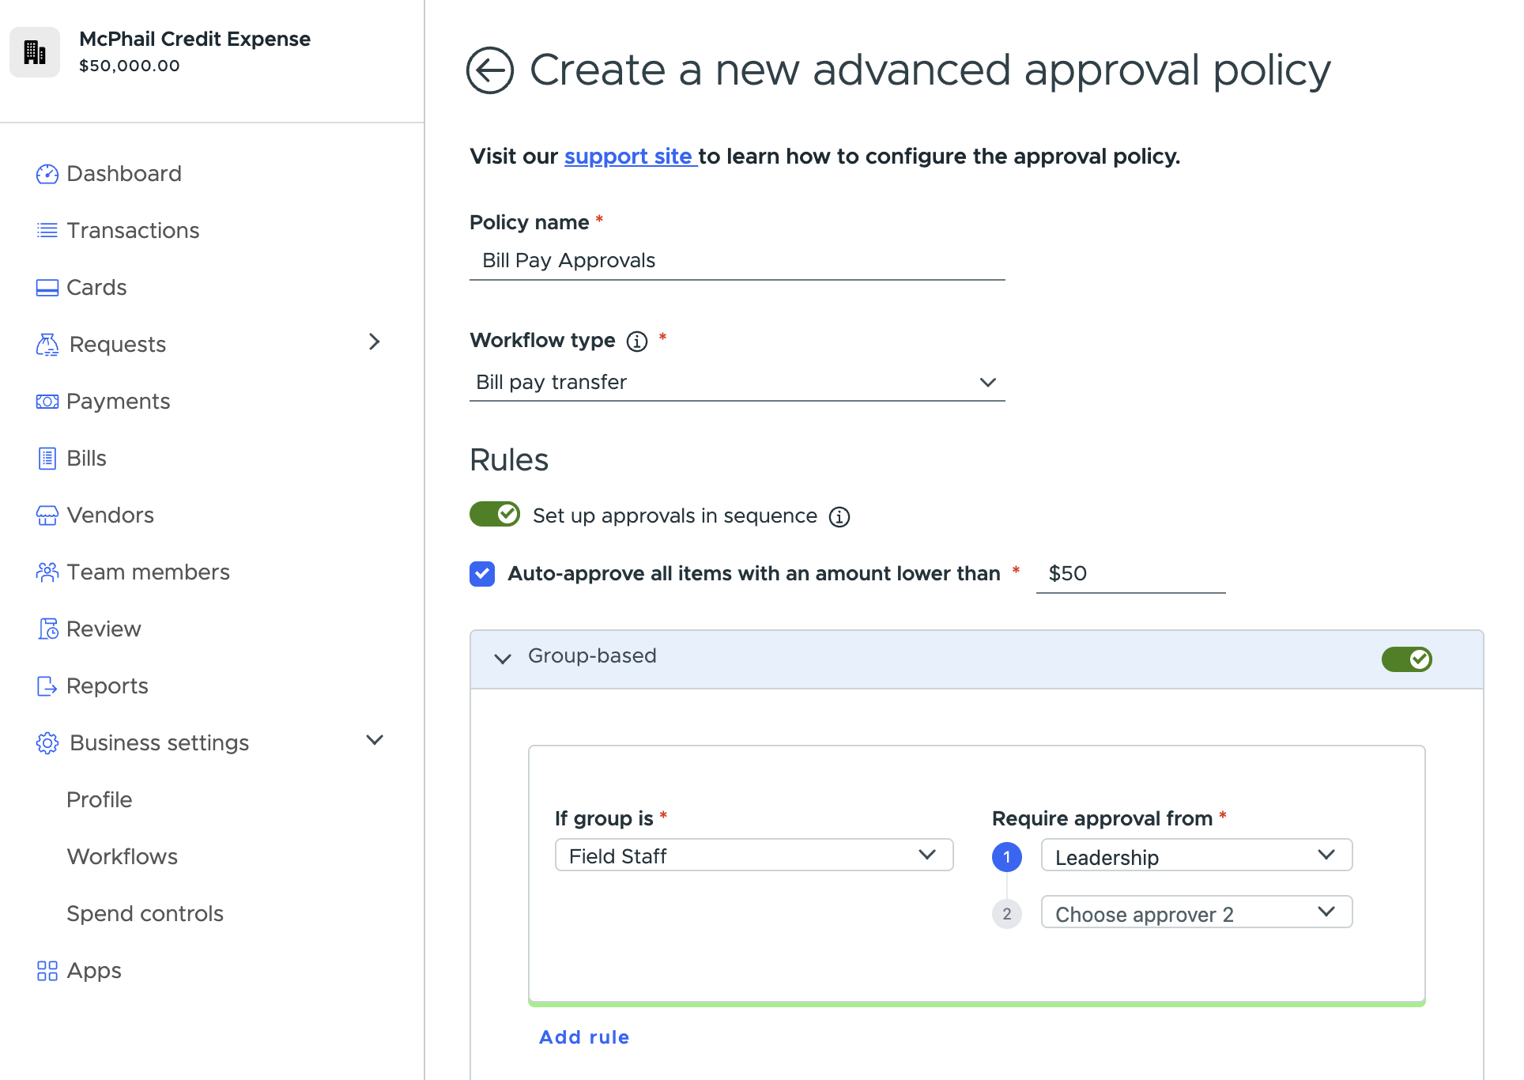Click the $50,000.00 balance text
The image size is (1524, 1080).
point(130,66)
